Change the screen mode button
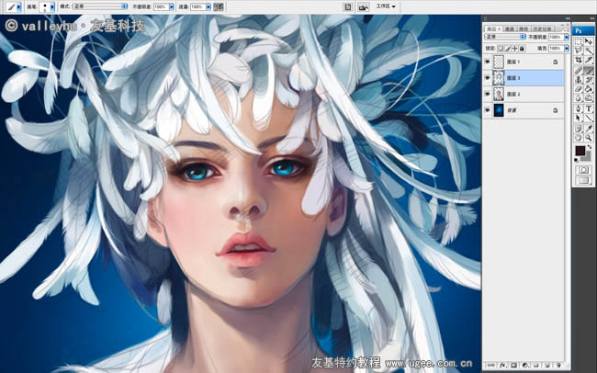 tap(583, 180)
